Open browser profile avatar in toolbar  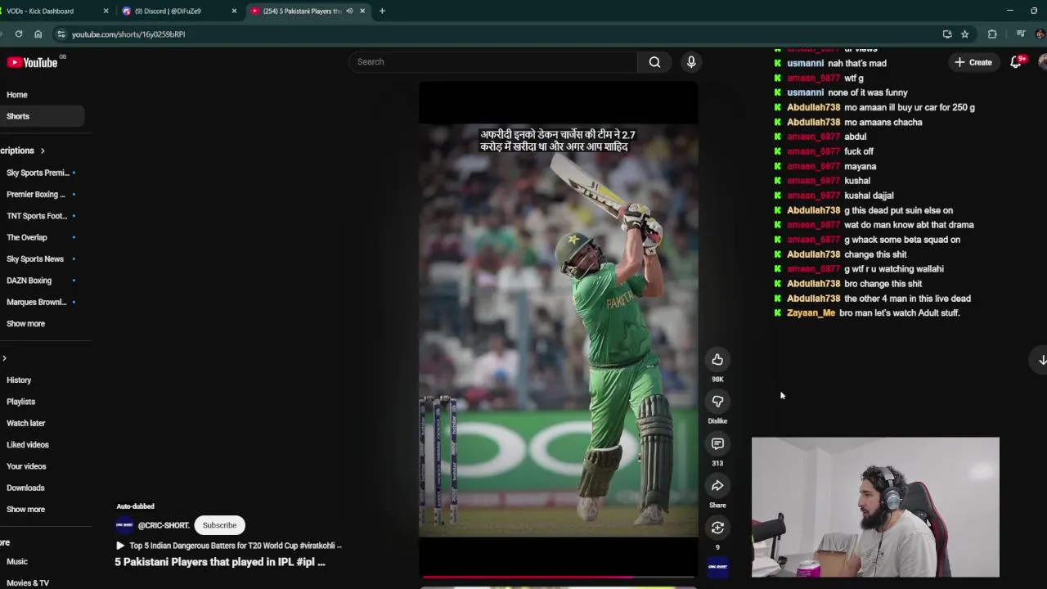(1040, 34)
